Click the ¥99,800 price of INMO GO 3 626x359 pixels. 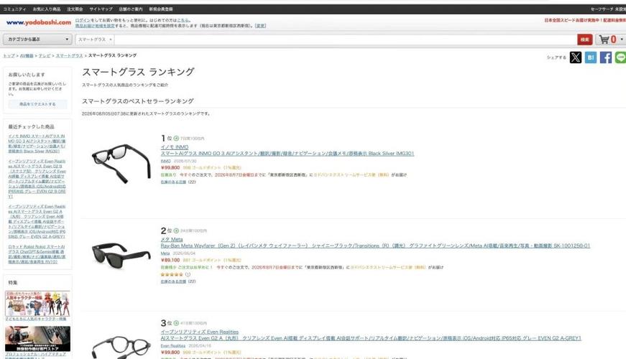tap(170, 168)
